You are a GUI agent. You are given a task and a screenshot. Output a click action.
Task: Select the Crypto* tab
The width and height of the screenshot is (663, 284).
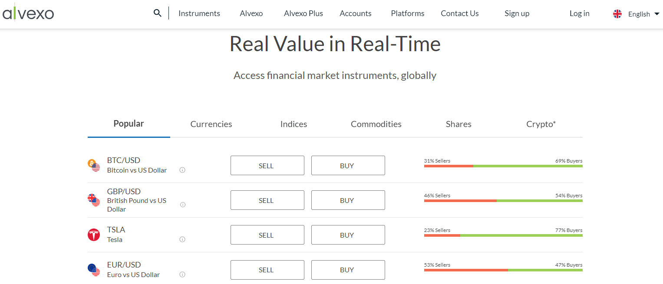click(541, 124)
